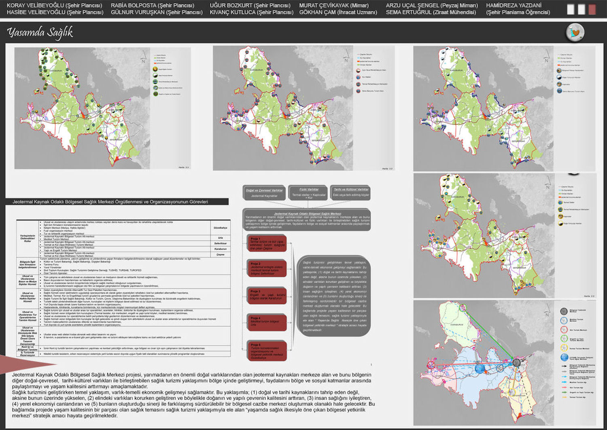Click the red Proje 3 box
607x430 pixels.
267,296
